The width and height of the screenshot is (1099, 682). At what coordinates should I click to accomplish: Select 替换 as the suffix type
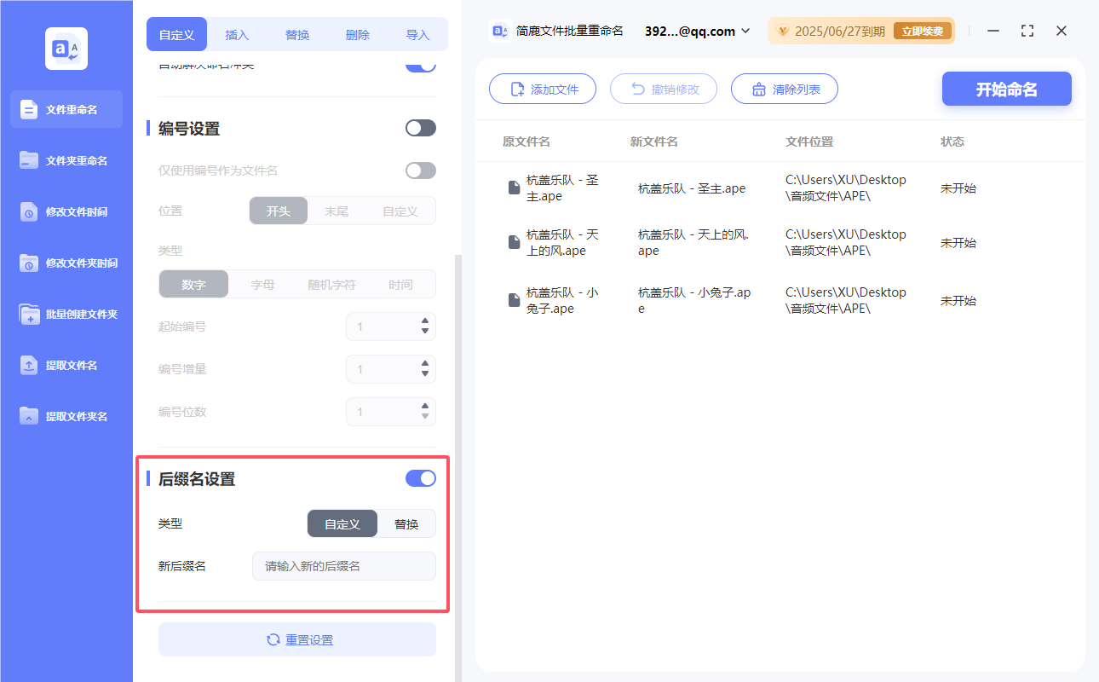pyautogui.click(x=406, y=523)
